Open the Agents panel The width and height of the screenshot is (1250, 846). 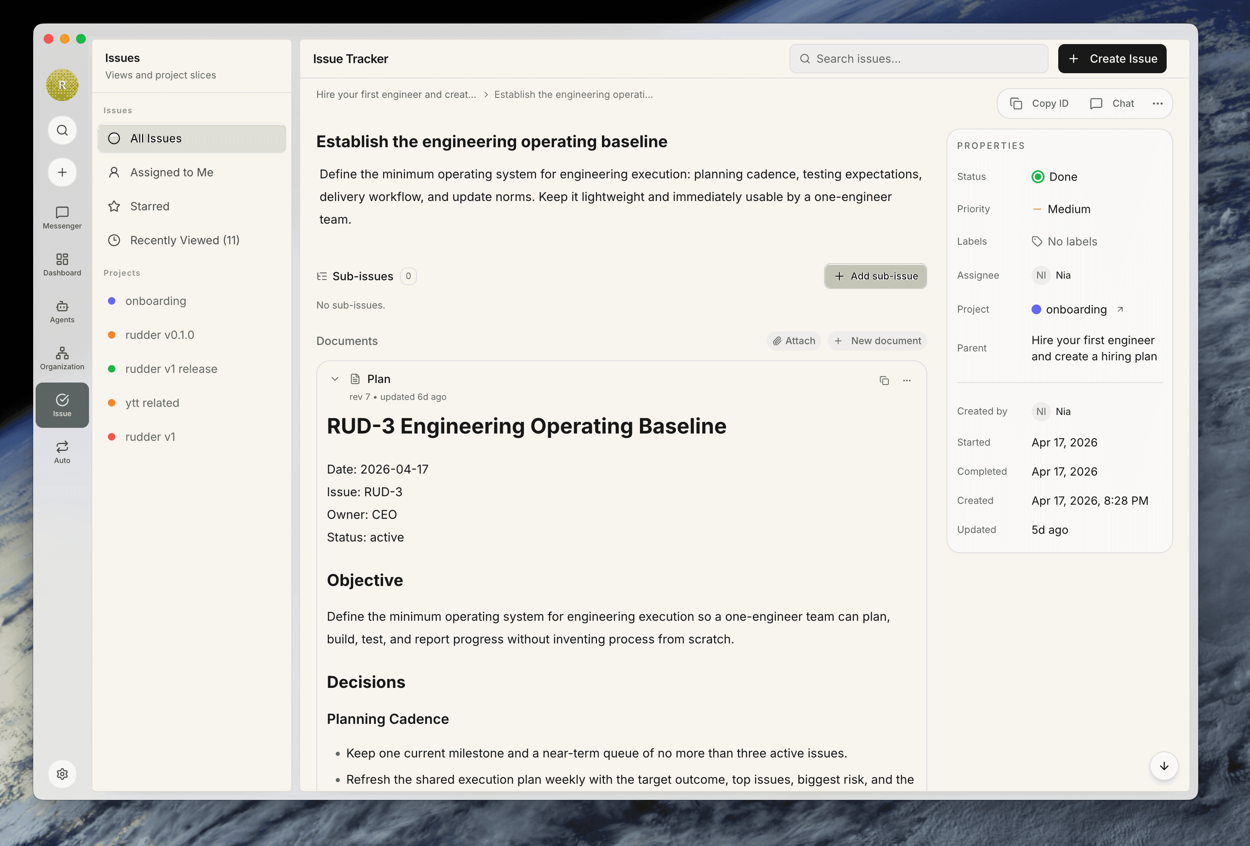pyautogui.click(x=62, y=312)
